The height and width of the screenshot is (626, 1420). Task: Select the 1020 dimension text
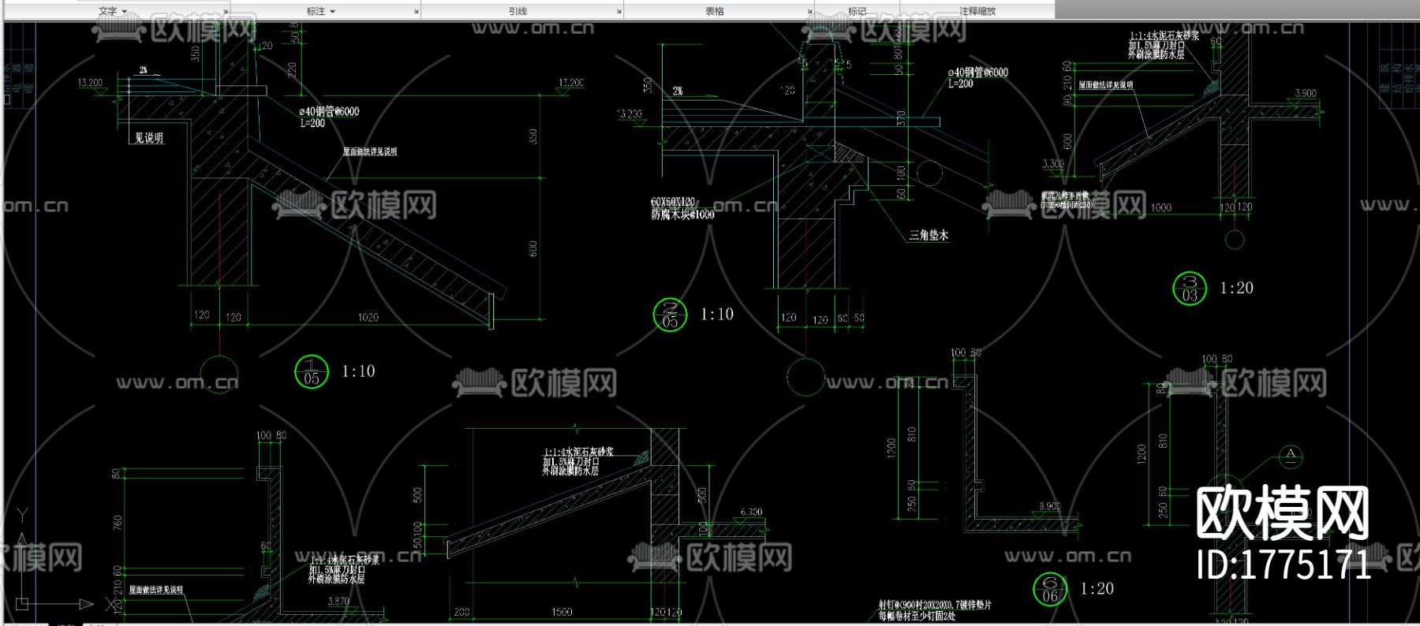[x=368, y=318]
